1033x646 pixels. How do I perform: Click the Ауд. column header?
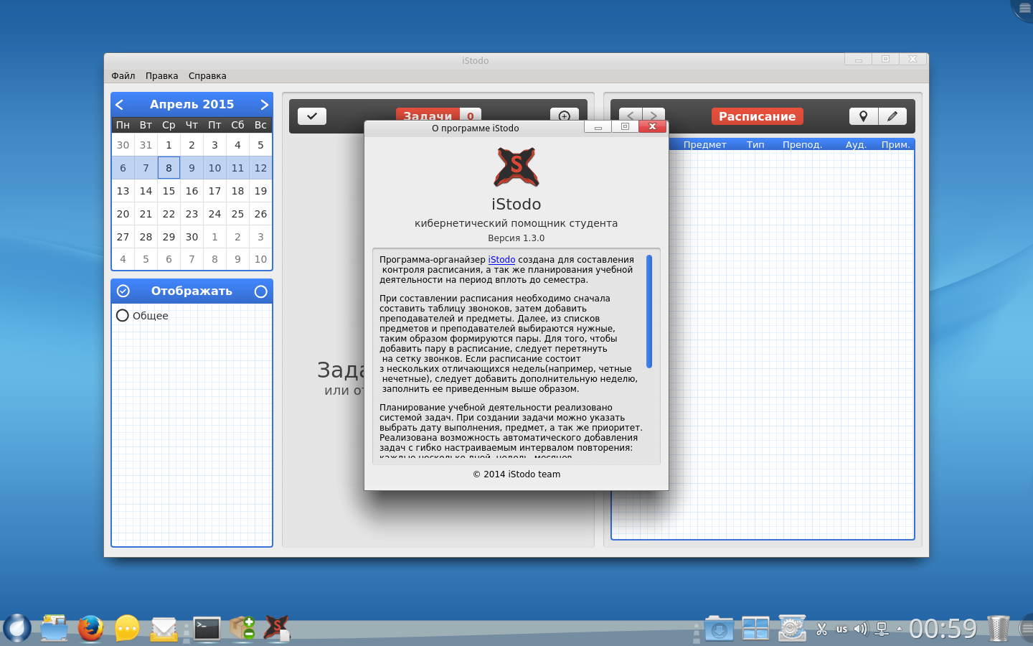pyautogui.click(x=856, y=144)
